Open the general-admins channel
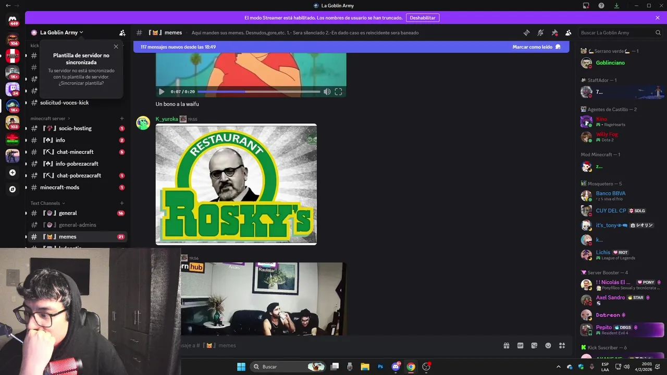667x375 pixels. point(78,225)
